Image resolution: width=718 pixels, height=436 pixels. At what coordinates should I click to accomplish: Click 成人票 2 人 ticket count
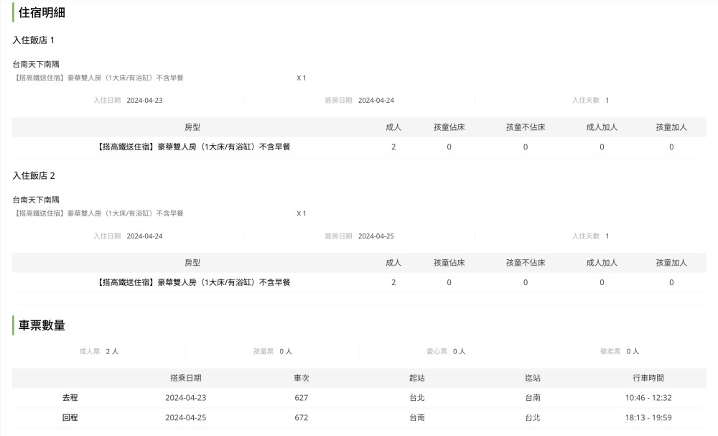pyautogui.click(x=99, y=351)
